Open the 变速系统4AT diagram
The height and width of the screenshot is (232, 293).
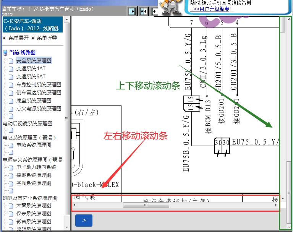coord(31,69)
